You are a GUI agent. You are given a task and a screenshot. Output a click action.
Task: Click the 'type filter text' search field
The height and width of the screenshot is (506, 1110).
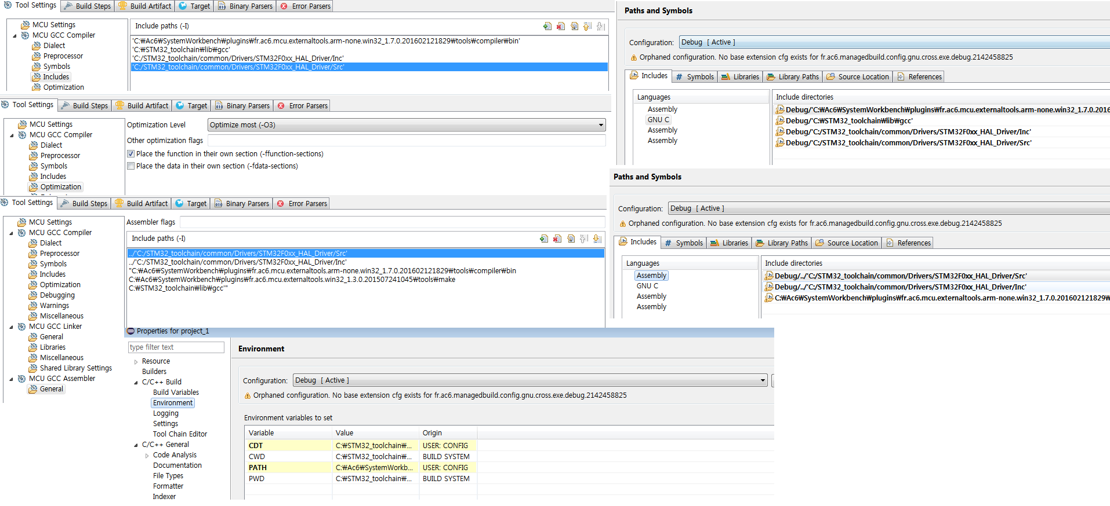coord(176,347)
